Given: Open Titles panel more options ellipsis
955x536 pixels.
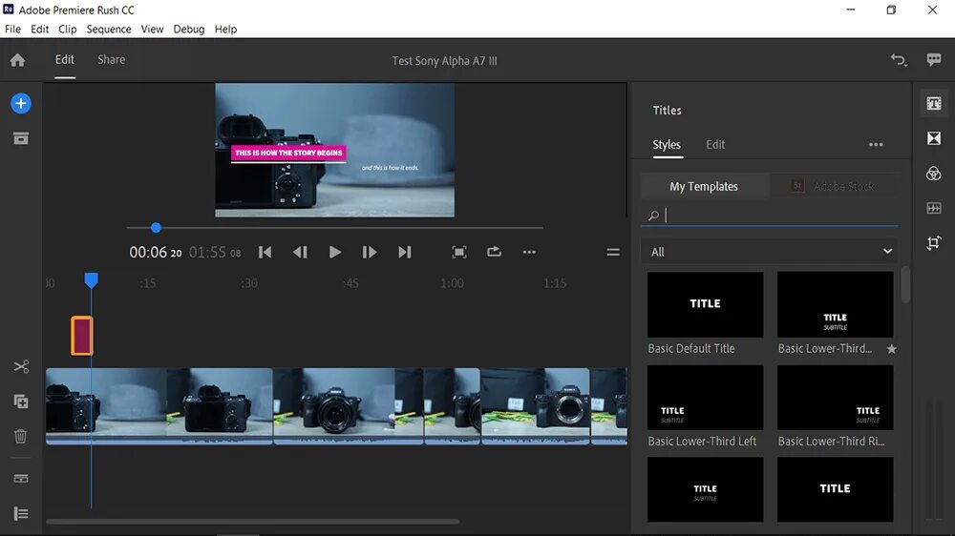Looking at the screenshot, I should point(876,145).
